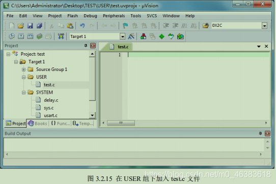276x184 pixels.
Task: Open Options for Target wand icon
Action: [131, 36]
